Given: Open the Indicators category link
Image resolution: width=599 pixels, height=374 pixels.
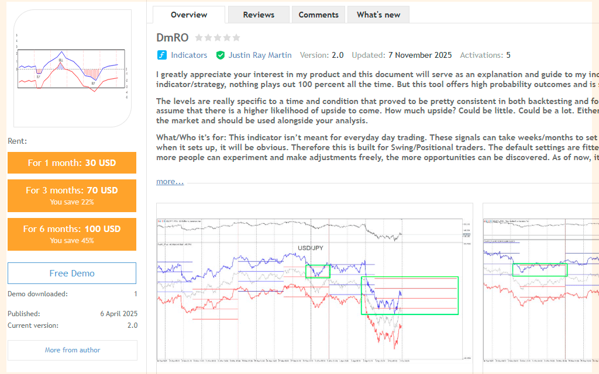Looking at the screenshot, I should pos(189,56).
